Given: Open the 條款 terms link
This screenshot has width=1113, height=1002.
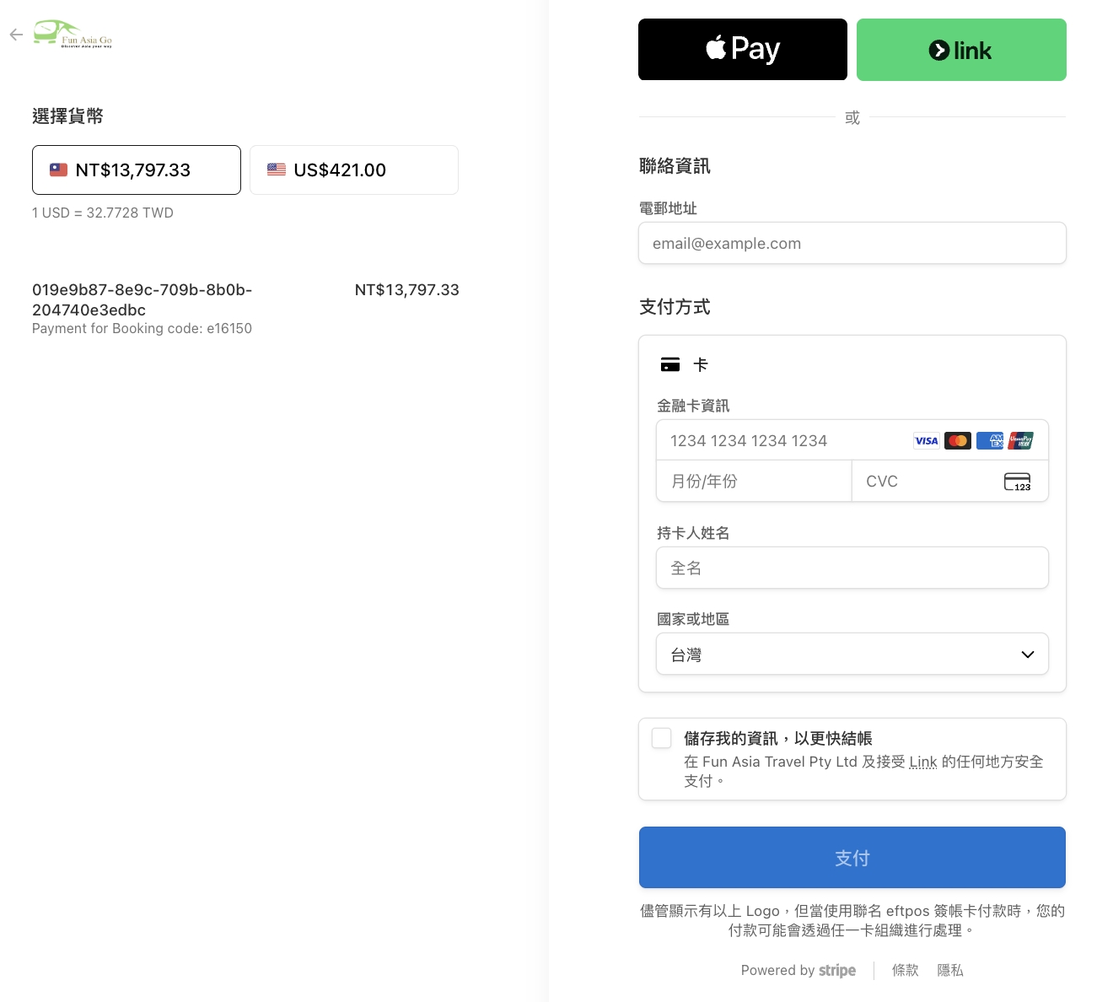Looking at the screenshot, I should [906, 970].
